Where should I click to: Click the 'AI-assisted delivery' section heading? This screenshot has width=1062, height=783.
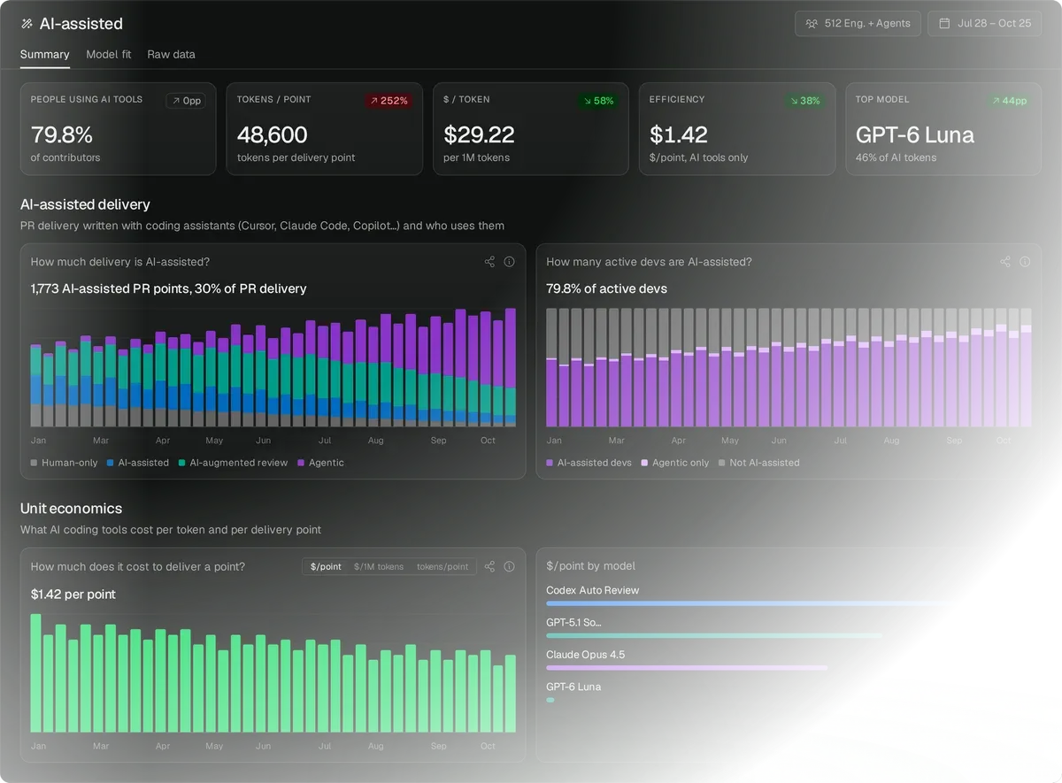pos(86,204)
